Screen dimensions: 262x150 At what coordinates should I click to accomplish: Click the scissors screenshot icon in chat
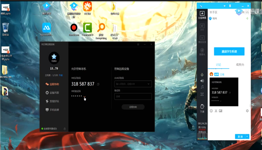pos(216,111)
